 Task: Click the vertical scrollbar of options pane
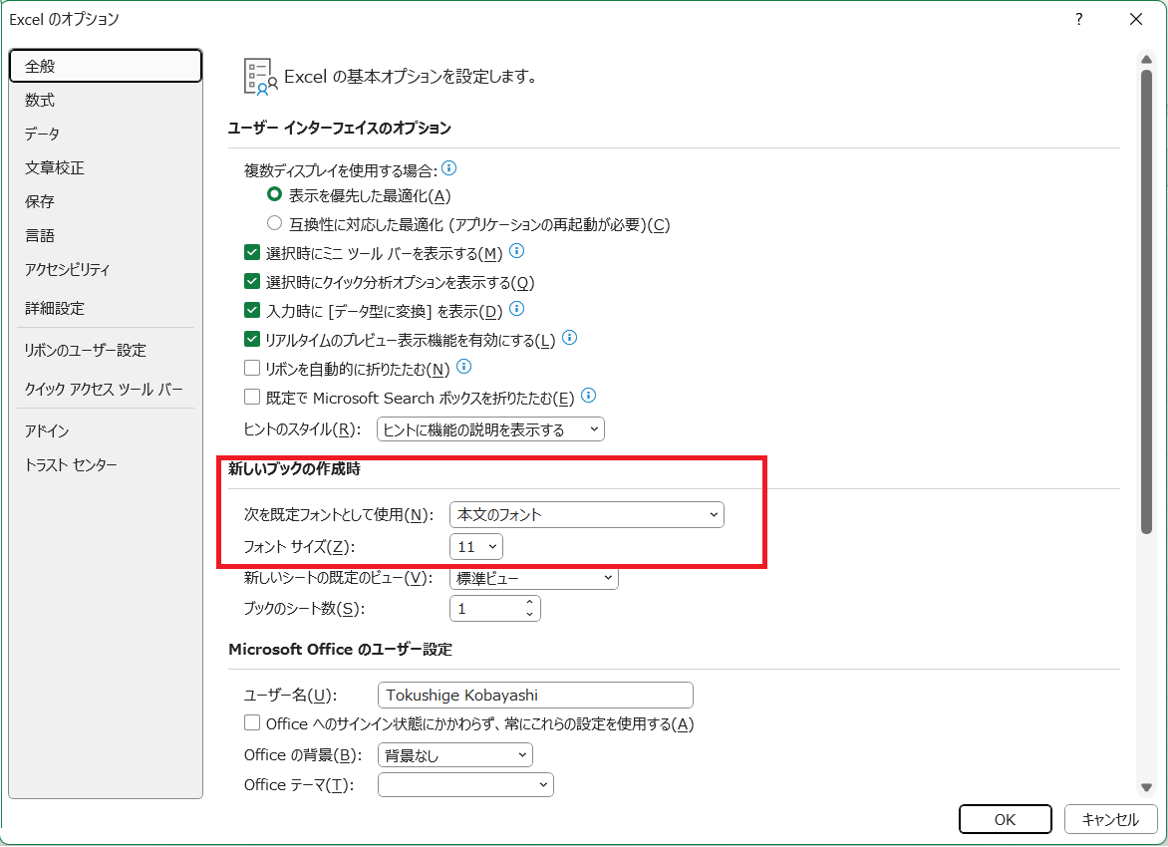tap(1146, 299)
